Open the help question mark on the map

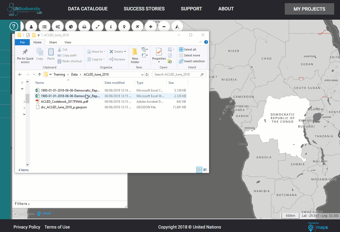click(14, 26)
